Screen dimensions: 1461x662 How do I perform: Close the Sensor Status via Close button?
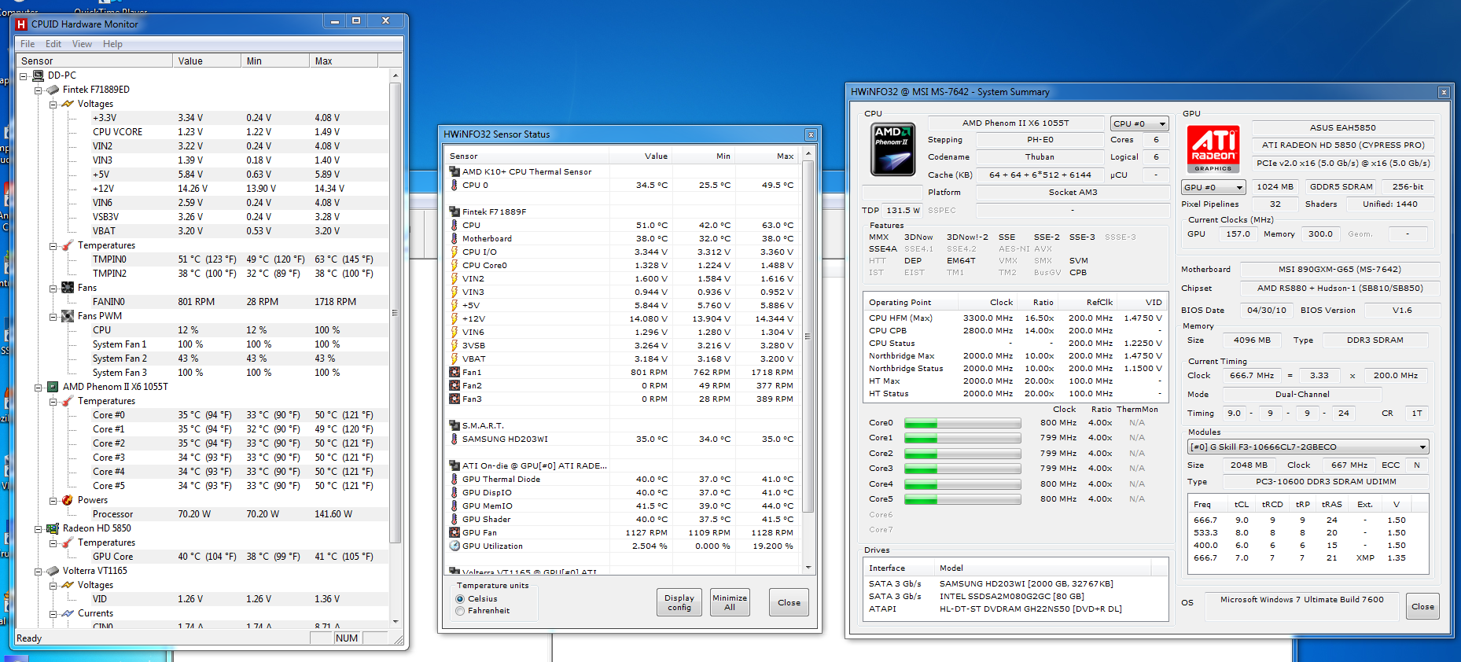click(789, 602)
